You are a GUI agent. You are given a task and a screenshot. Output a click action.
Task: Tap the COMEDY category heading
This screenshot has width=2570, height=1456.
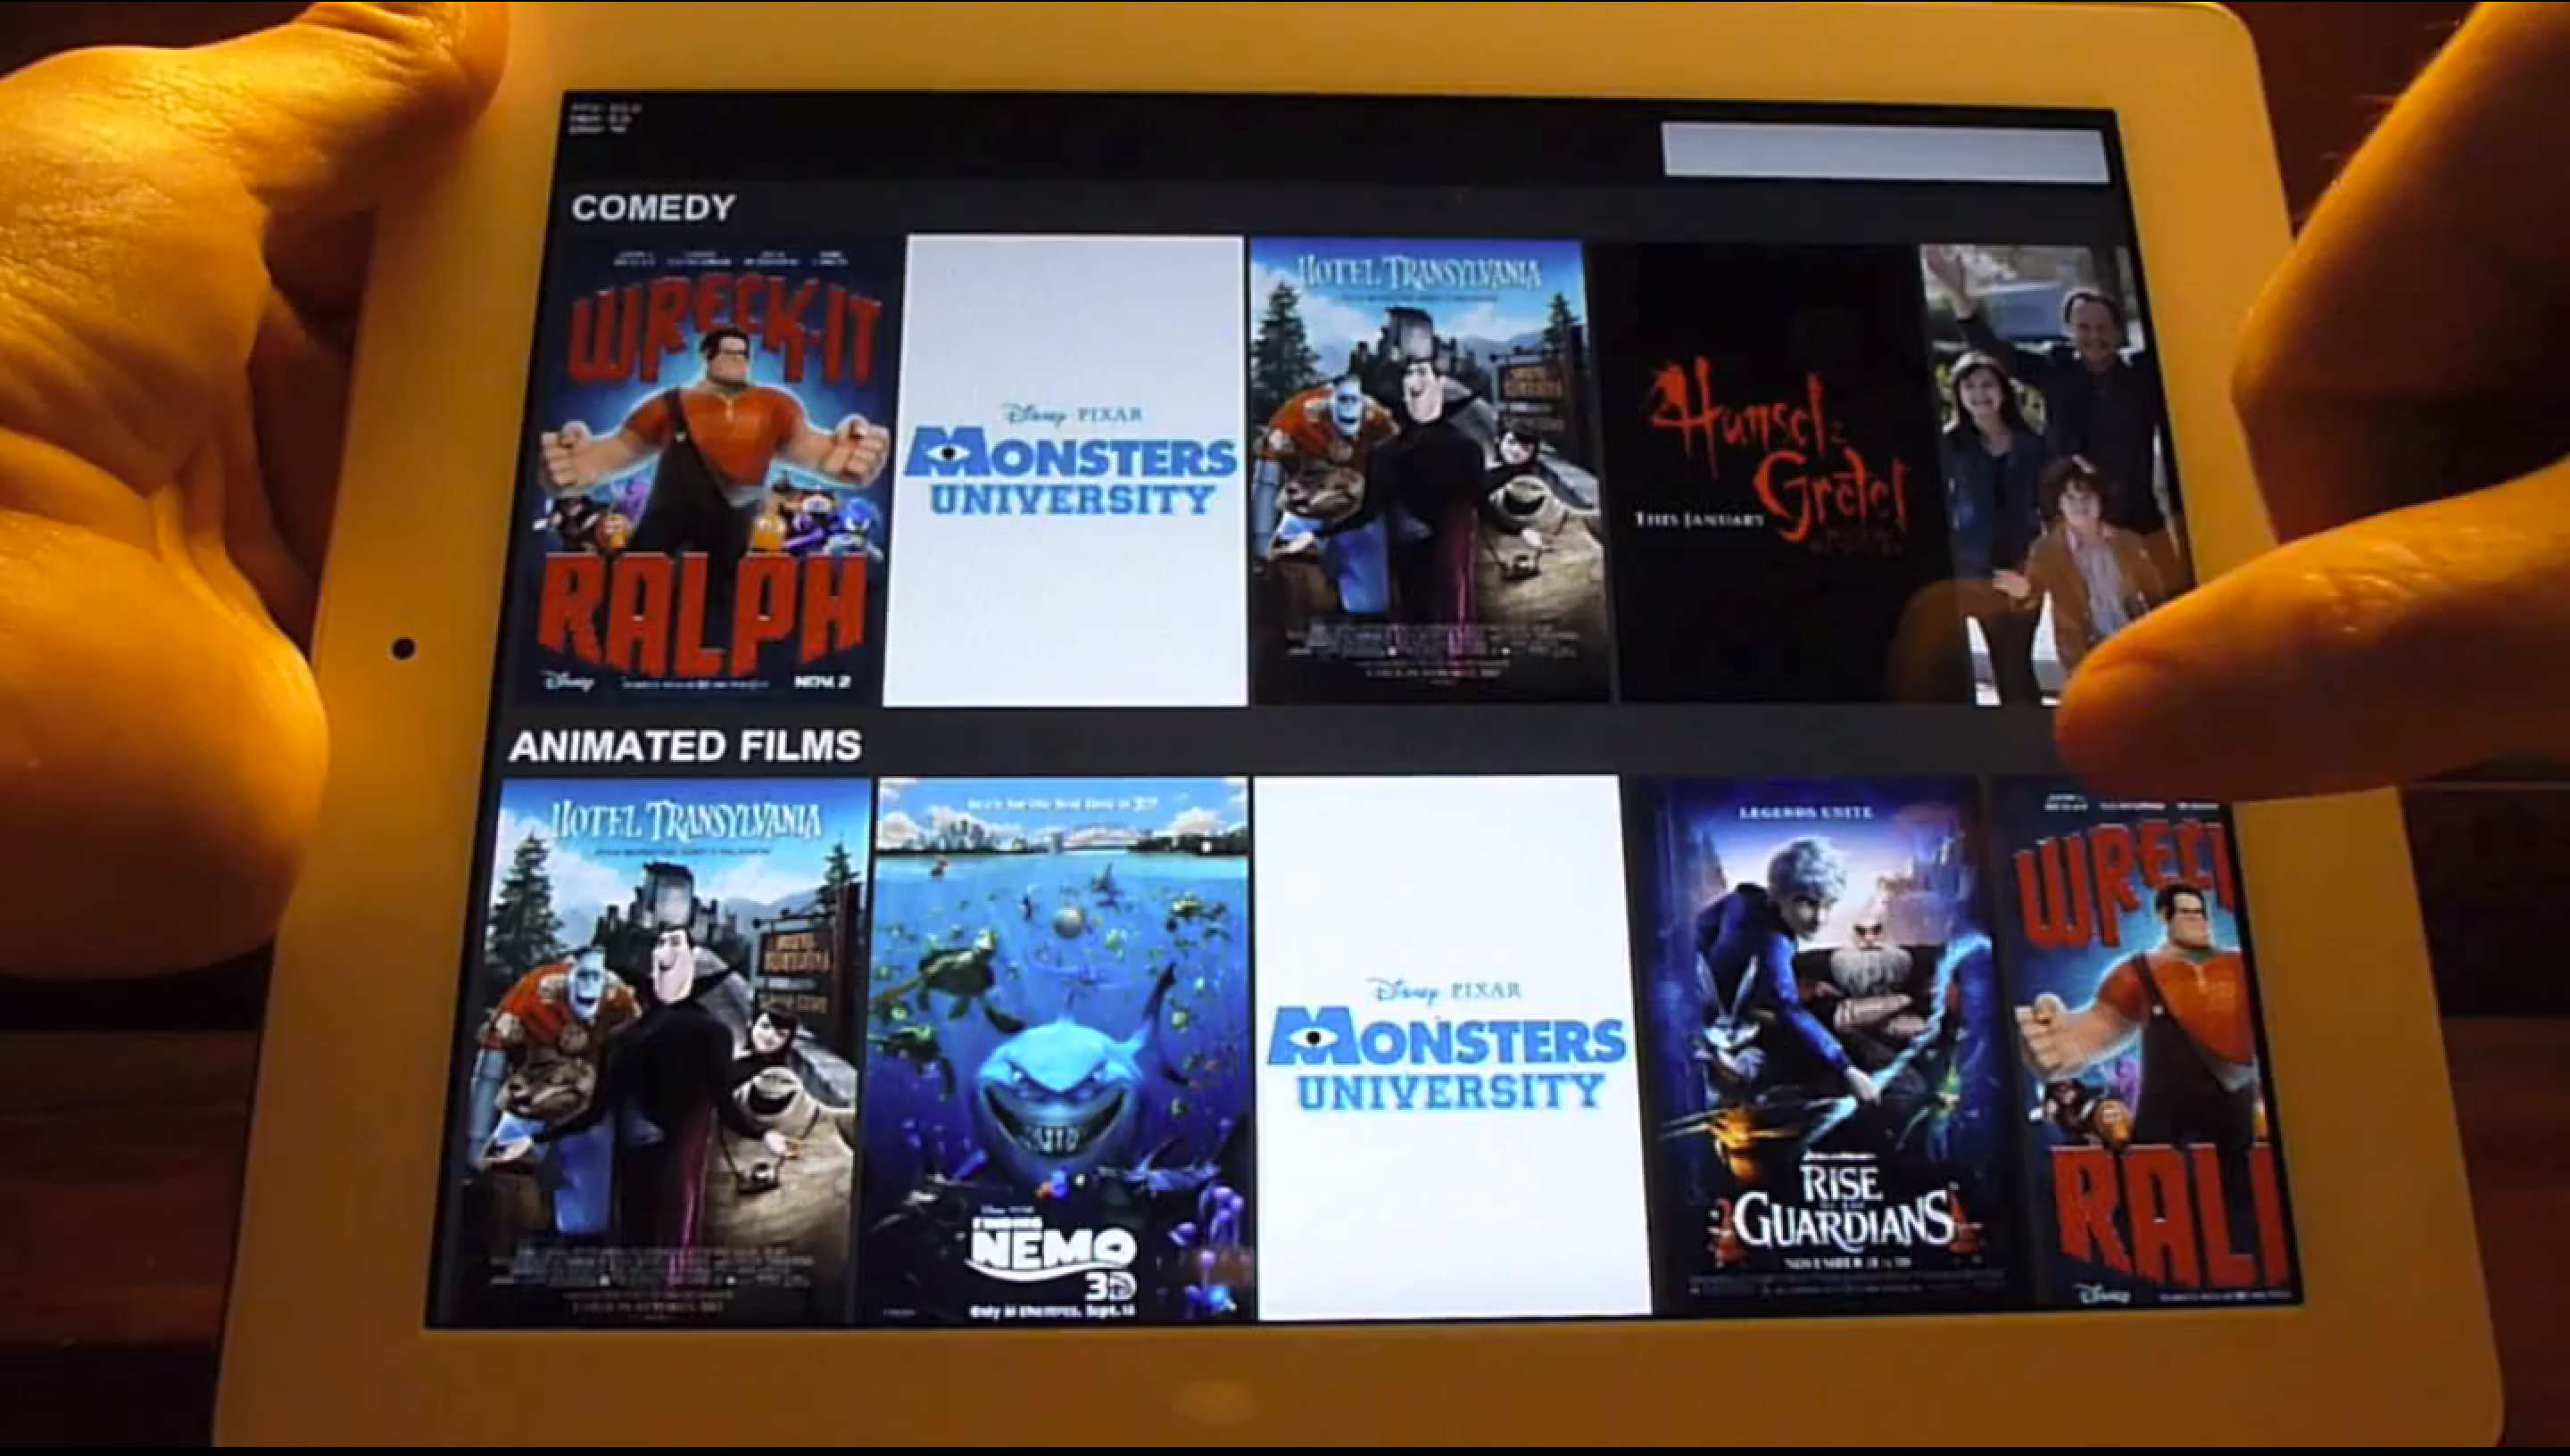tap(653, 208)
